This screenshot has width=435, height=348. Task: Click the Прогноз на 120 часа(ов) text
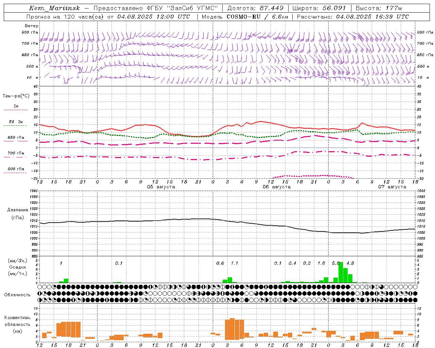click(x=66, y=17)
